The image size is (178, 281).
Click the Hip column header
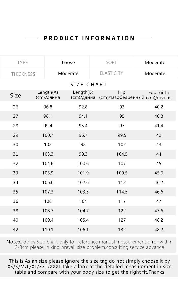[x=122, y=95]
